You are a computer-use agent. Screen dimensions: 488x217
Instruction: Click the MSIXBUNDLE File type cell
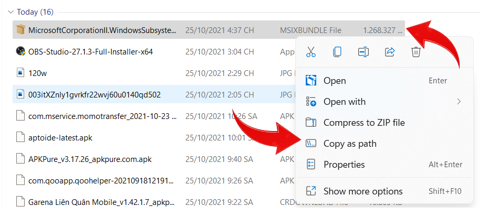(310, 30)
